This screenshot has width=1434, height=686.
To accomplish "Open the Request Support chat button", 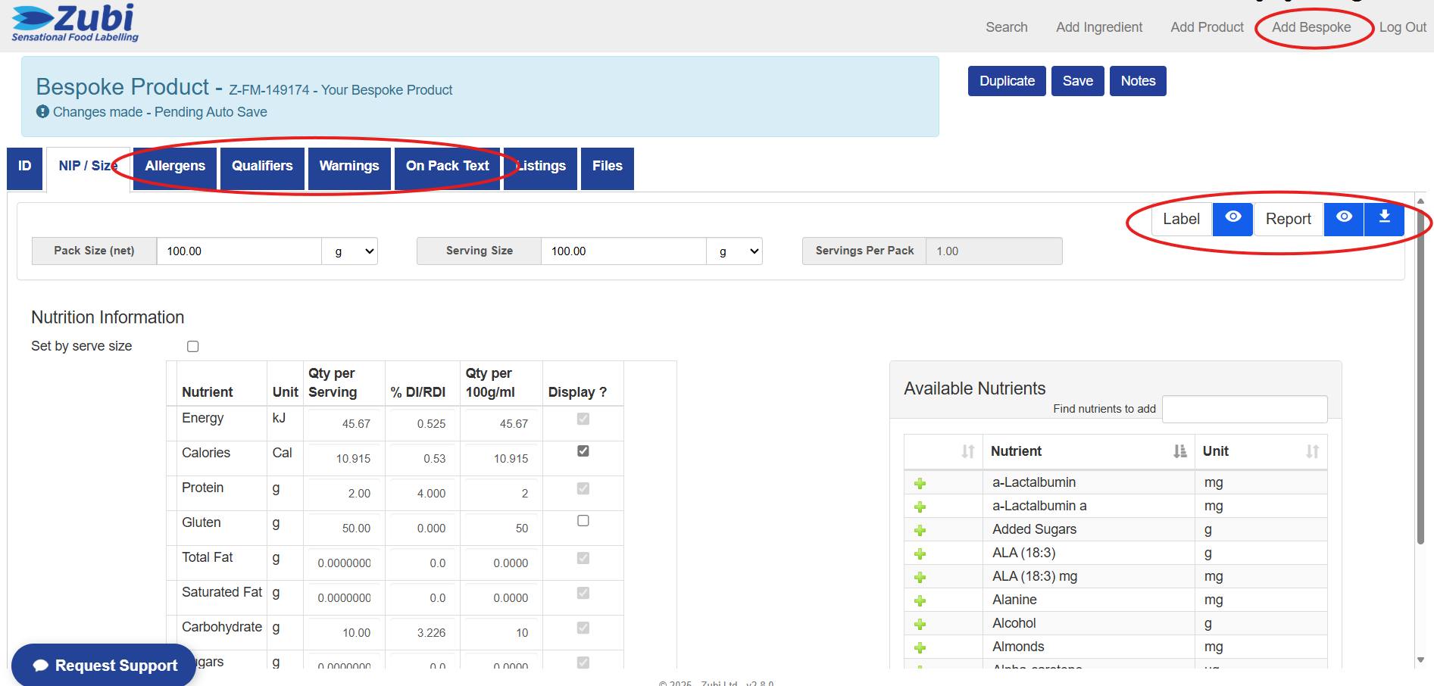I will point(104,665).
